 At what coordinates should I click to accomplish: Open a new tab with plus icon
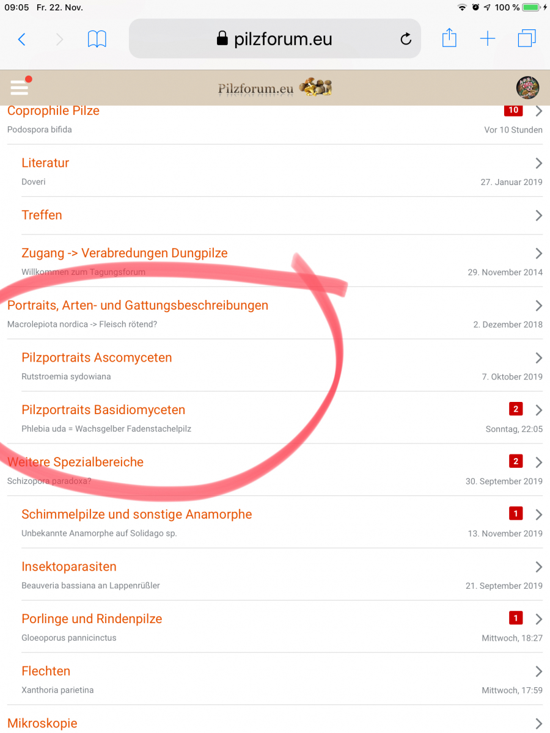(x=487, y=40)
